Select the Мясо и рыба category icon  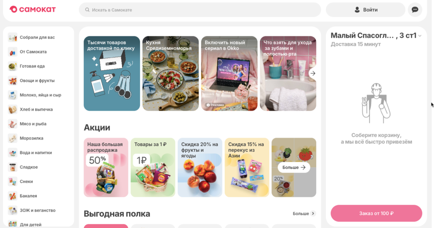(13, 124)
